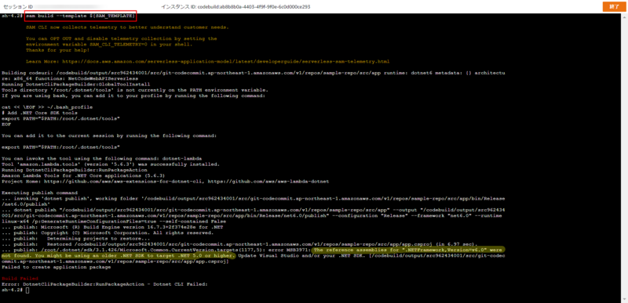Screen dimensions: 628x303
Task: Click 'Failed to create application package' line
Action: (56, 267)
